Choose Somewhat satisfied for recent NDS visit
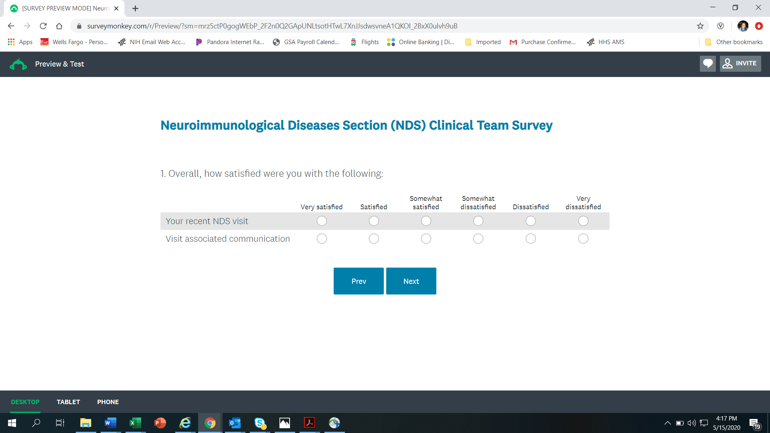Image resolution: width=770 pixels, height=433 pixels. [x=426, y=221]
